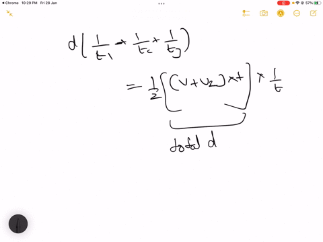Open the multitasking three-dots menu at top
This screenshot has width=323, height=242.
[161, 3]
